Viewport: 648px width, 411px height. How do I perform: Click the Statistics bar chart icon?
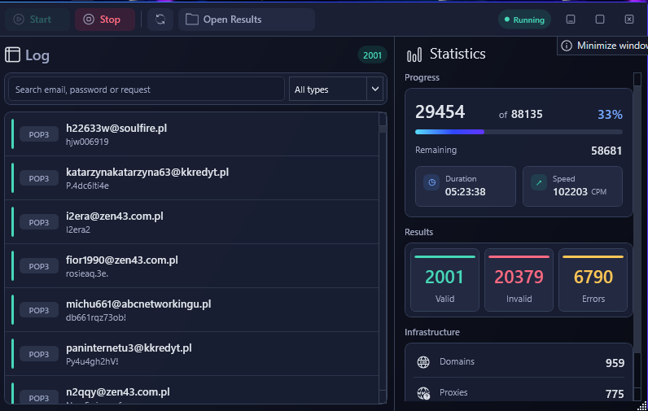[x=414, y=55]
